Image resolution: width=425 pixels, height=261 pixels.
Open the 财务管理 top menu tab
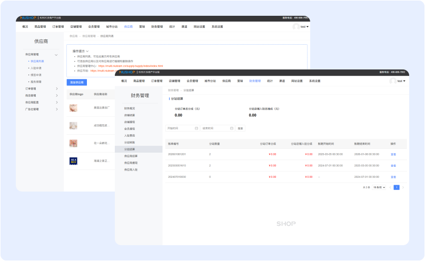(254, 81)
